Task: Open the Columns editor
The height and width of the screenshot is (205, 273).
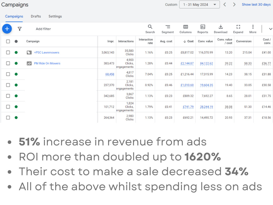Action: pyautogui.click(x=186, y=29)
